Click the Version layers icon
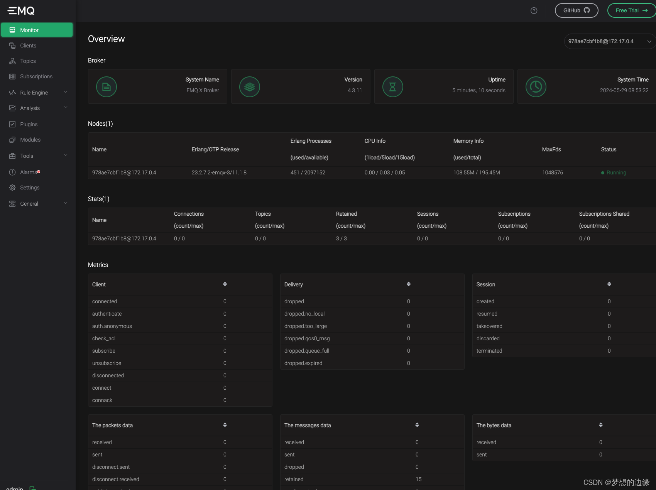 (x=250, y=87)
